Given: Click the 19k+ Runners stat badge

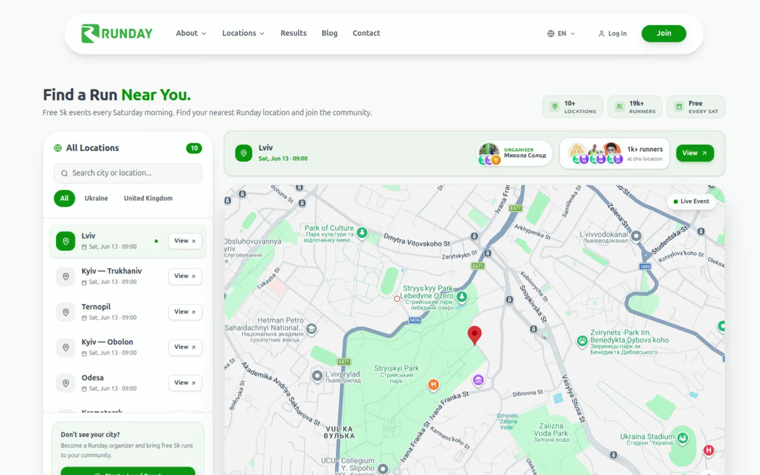Looking at the screenshot, I should click(x=635, y=107).
